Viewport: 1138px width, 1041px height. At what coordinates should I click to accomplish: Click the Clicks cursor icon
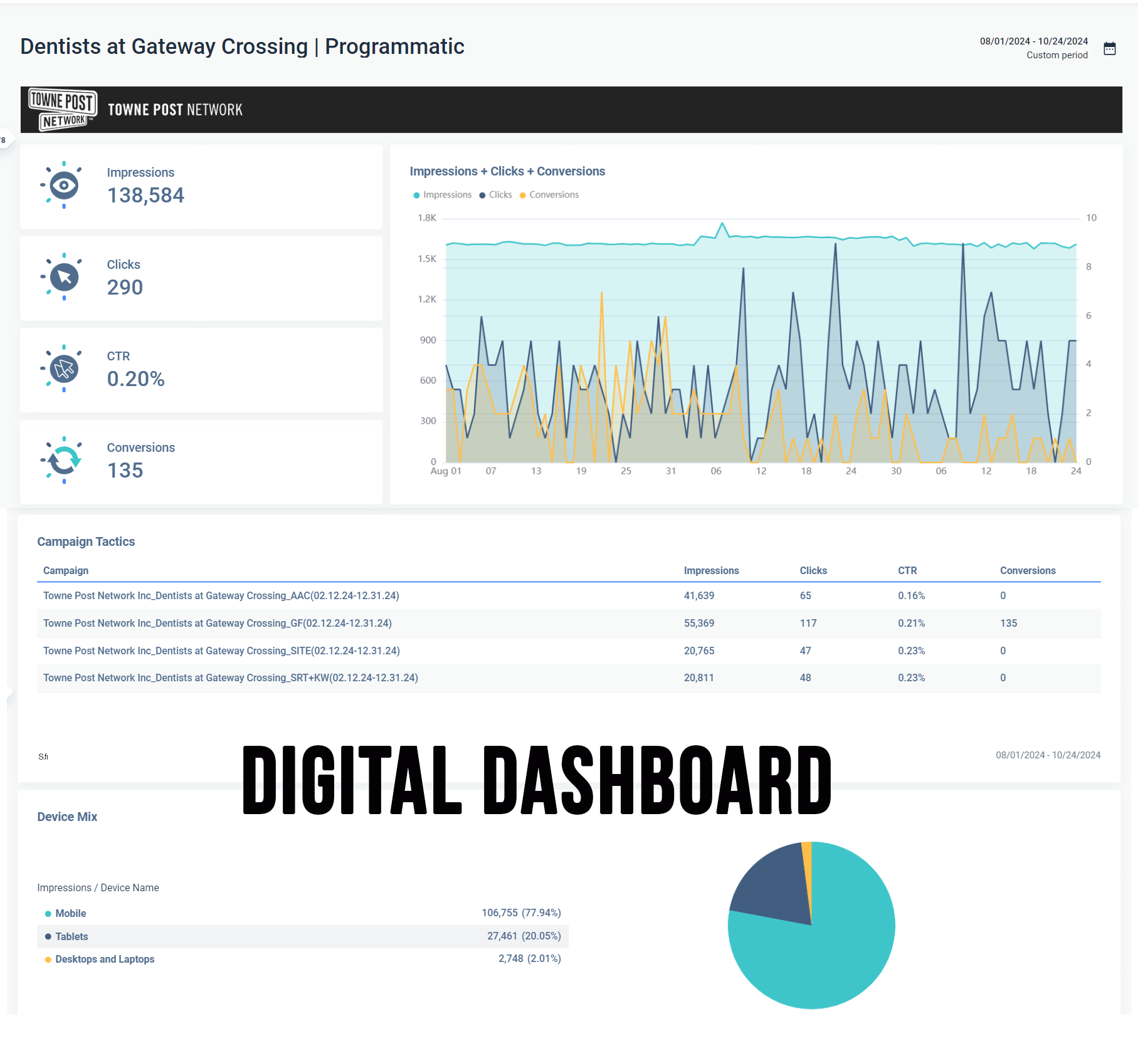click(x=63, y=276)
